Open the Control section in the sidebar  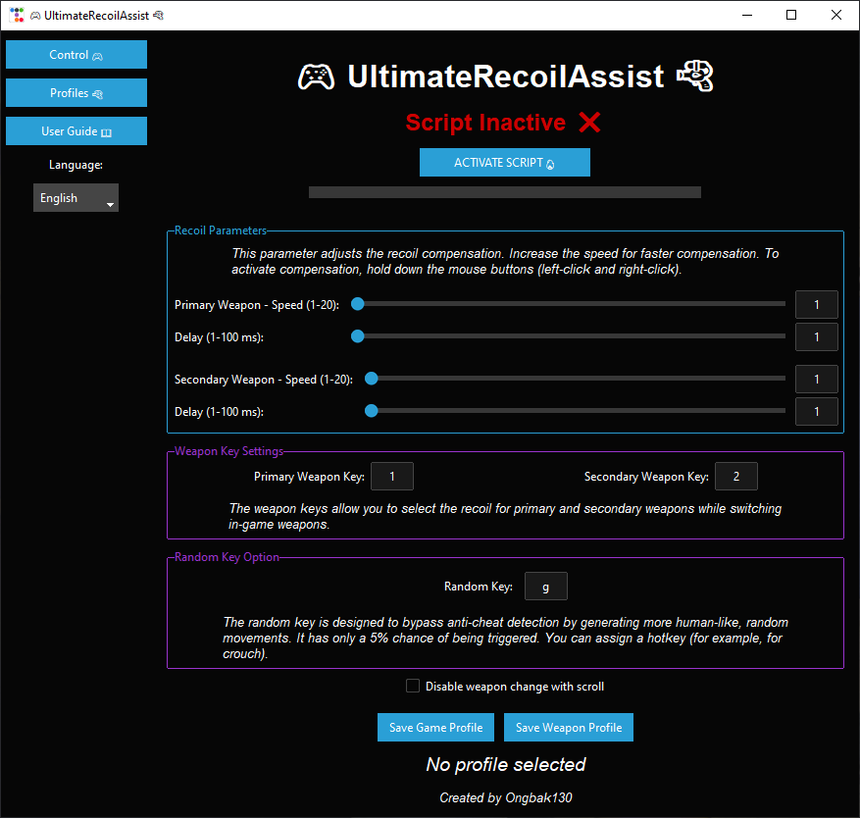tap(76, 55)
